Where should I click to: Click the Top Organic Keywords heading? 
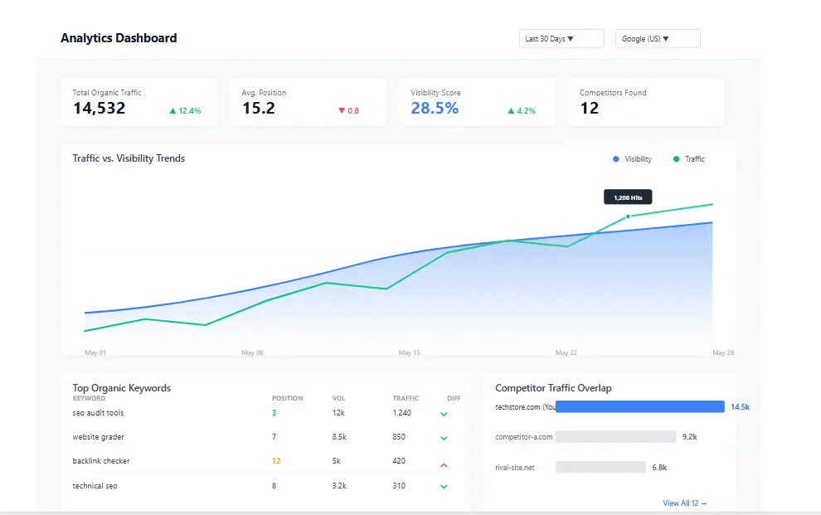(x=121, y=388)
